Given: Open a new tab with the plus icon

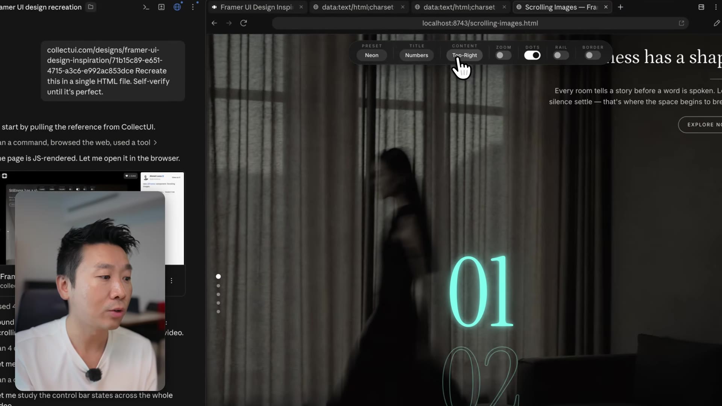Looking at the screenshot, I should (620, 7).
